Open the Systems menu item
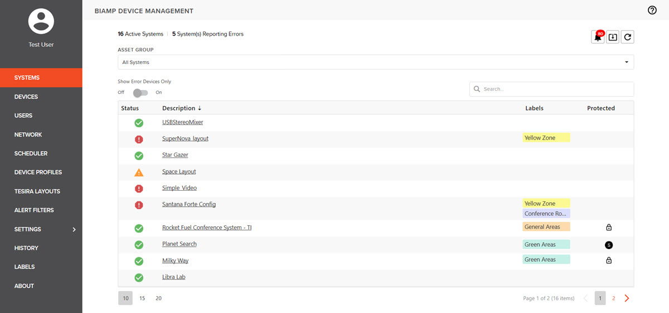Screen dimensions: 669x313 coord(41,78)
